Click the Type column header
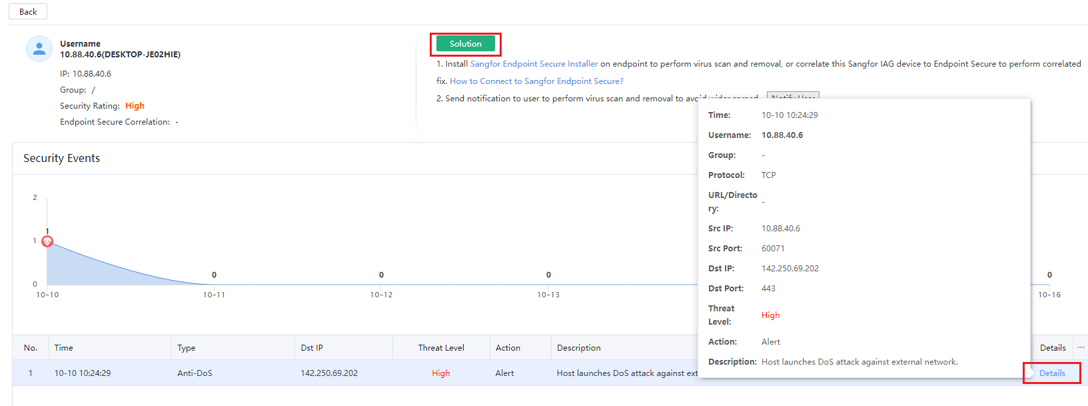Screen dimensions: 1088x406 click(187, 348)
